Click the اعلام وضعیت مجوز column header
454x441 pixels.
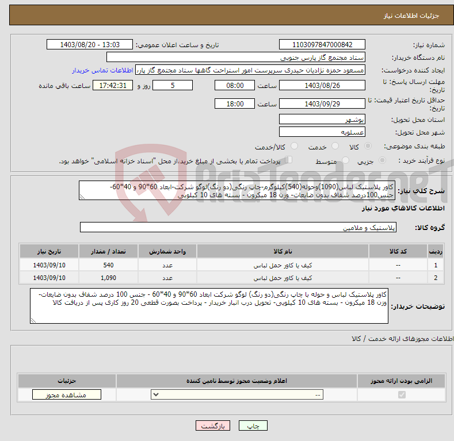pyautogui.click(x=236, y=381)
